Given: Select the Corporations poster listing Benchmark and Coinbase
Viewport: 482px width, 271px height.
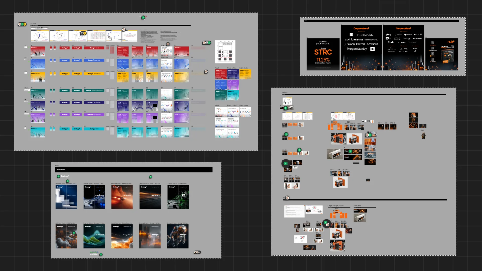Looking at the screenshot, I should click(x=361, y=48).
